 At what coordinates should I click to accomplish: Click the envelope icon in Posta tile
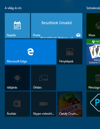pyautogui.click(x=78, y=35)
